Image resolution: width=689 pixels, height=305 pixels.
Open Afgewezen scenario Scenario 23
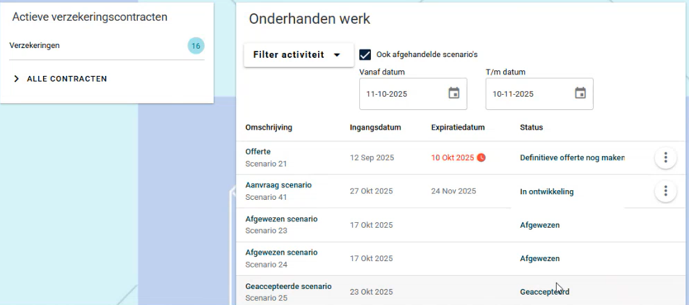pos(281,219)
